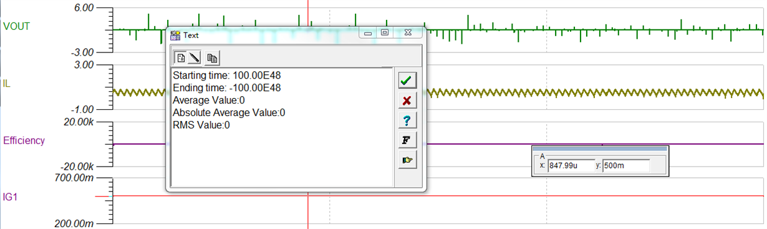Image resolution: width=767 pixels, height=229 pixels.
Task: Select the Efficiency curve label
Action: pos(24,140)
